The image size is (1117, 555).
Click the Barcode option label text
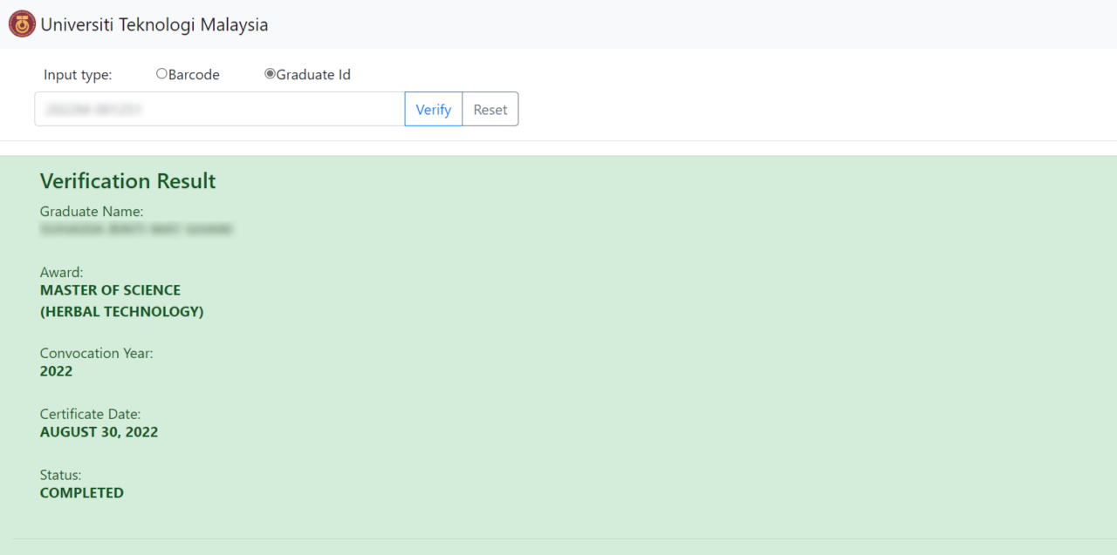[x=194, y=75]
